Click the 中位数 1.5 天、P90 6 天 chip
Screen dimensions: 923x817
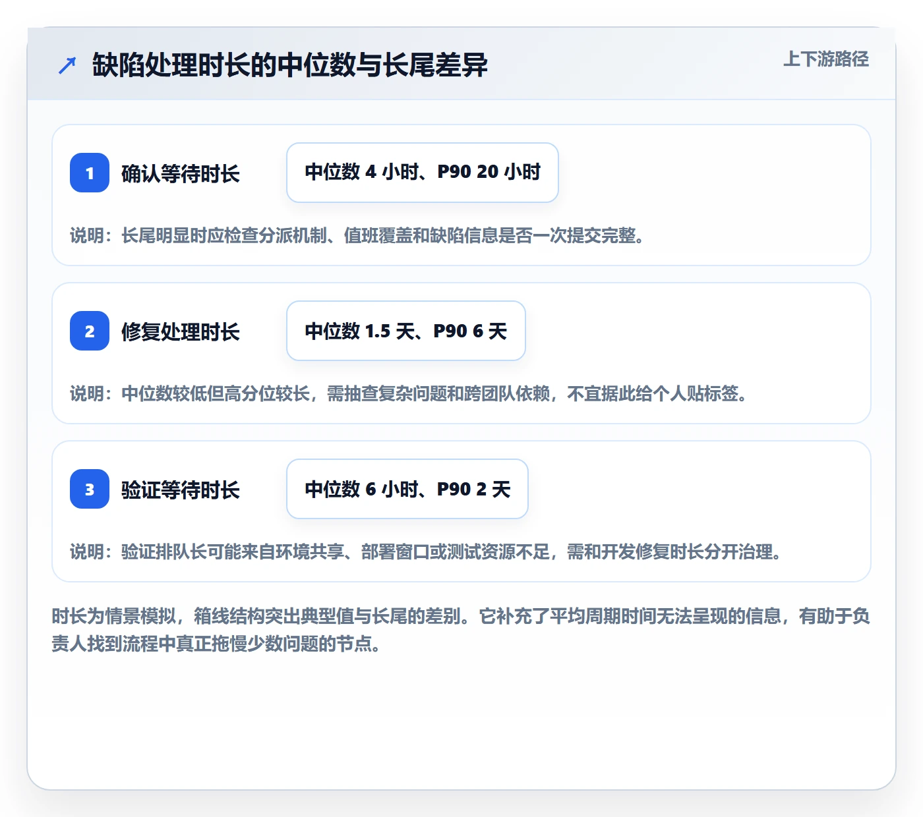(406, 331)
